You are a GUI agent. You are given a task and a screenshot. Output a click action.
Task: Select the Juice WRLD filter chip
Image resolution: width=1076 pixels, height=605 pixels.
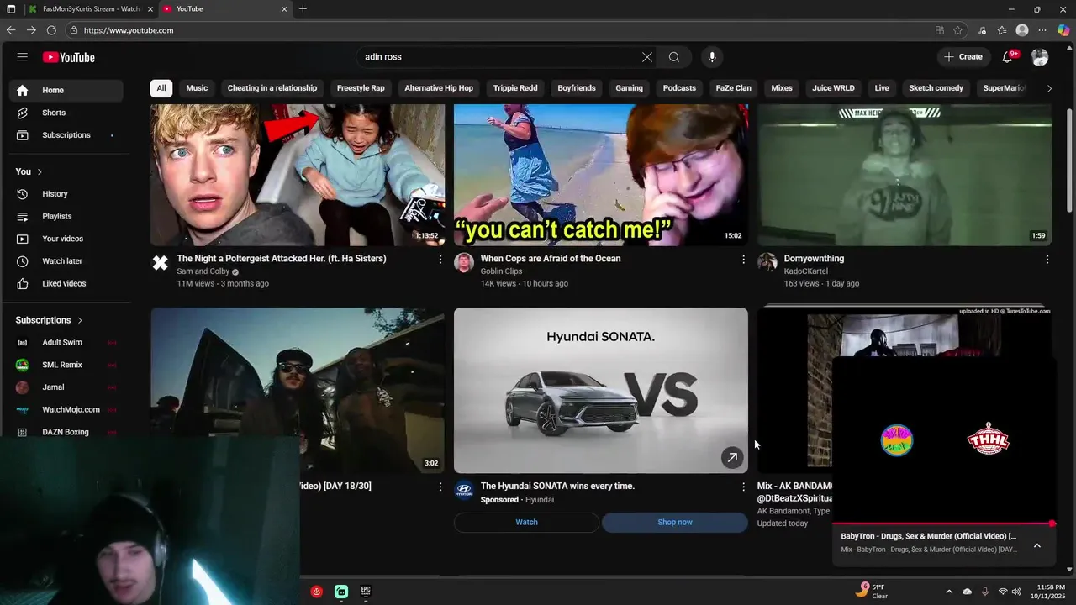point(833,88)
